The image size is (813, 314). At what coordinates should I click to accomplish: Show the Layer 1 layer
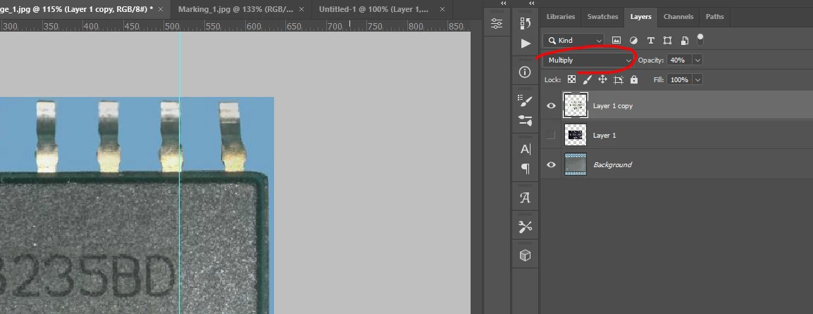[x=551, y=135]
